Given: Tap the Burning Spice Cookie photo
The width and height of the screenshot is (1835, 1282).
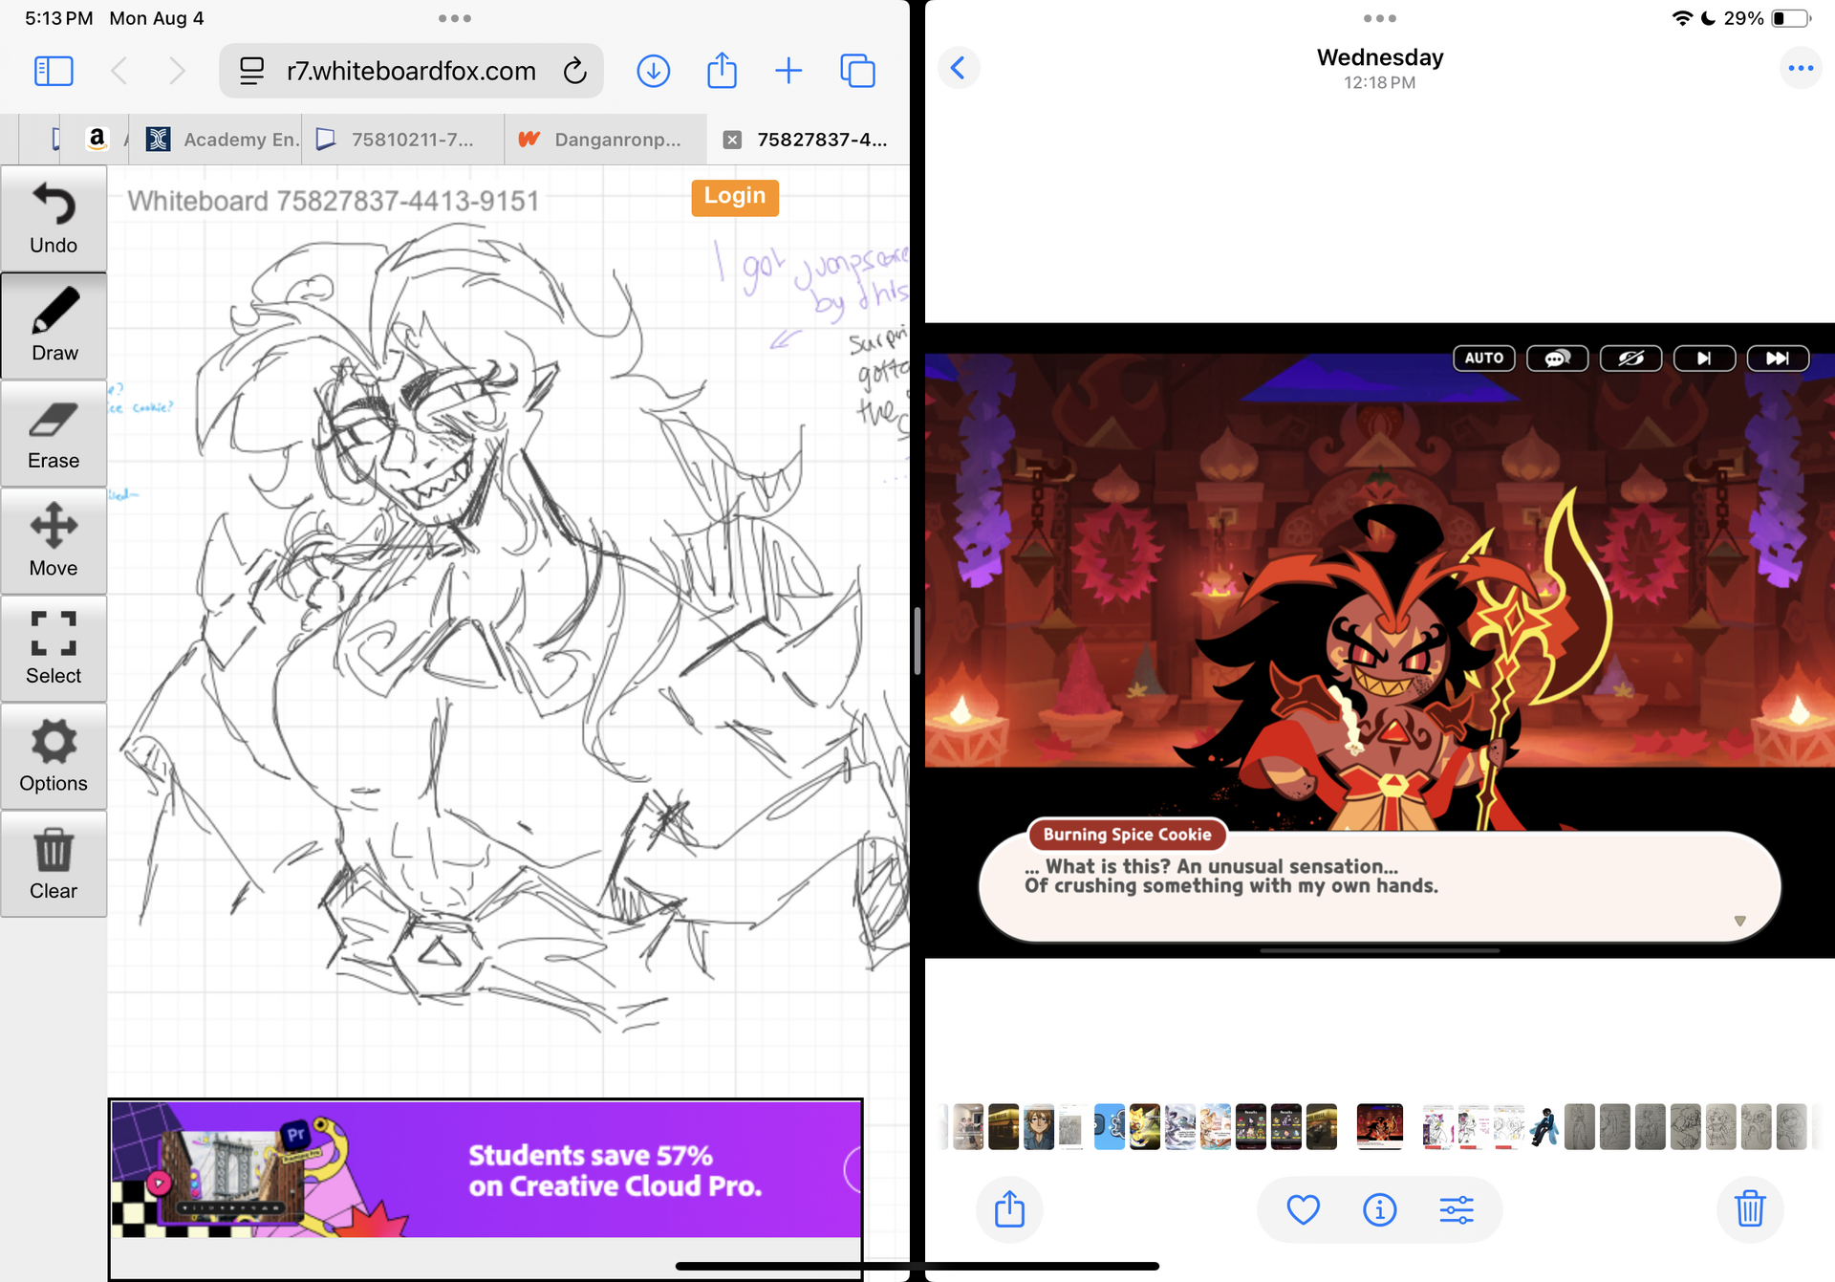Looking at the screenshot, I should point(1380,641).
